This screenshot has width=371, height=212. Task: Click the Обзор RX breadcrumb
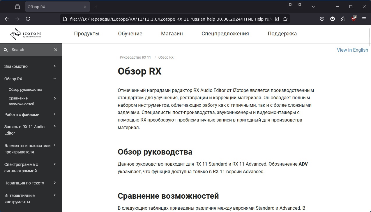[x=166, y=57]
